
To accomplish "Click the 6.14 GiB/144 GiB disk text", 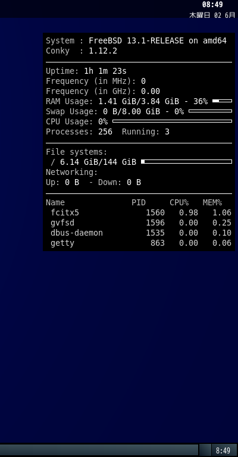I will (x=98, y=162).
